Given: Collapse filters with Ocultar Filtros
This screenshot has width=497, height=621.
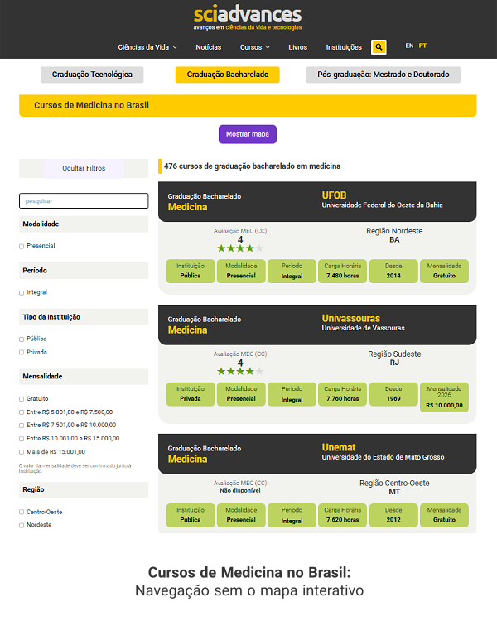Looking at the screenshot, I should point(84,168).
